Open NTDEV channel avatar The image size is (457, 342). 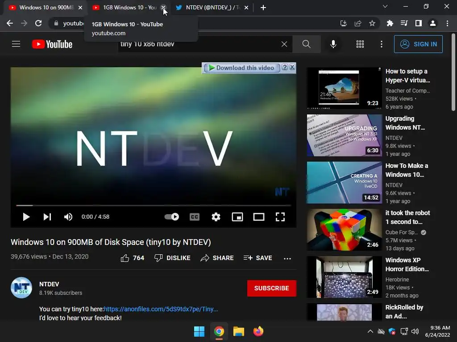pos(21,288)
